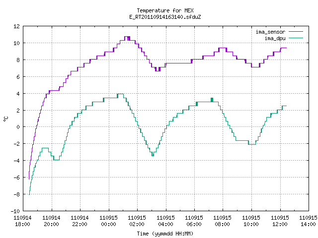Screen dimensions: 318x238
Task: Click the ima_sensor legend label
Action: (270, 32)
